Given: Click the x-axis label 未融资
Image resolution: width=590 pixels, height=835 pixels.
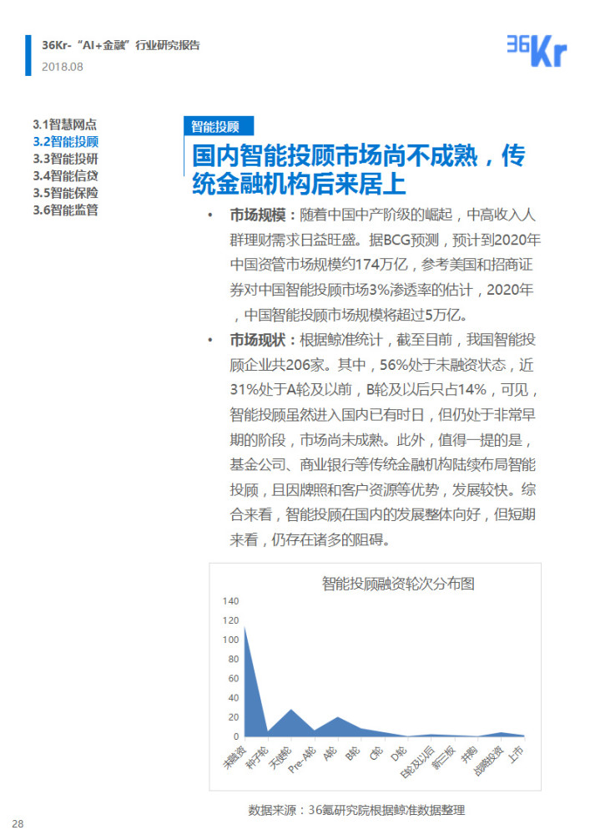Looking at the screenshot, I should pyautogui.click(x=234, y=757).
